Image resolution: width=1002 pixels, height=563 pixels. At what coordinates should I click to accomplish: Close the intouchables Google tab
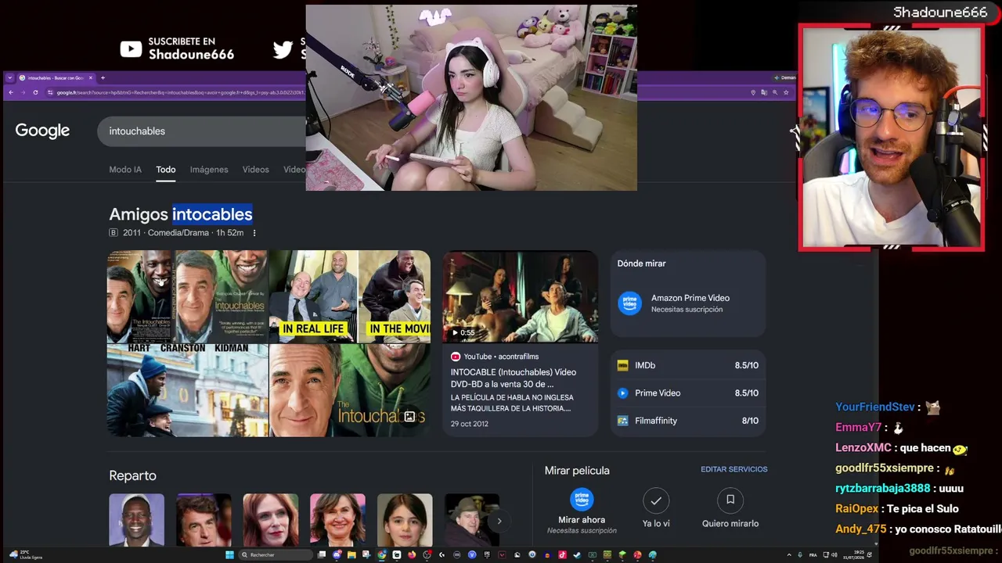click(91, 77)
